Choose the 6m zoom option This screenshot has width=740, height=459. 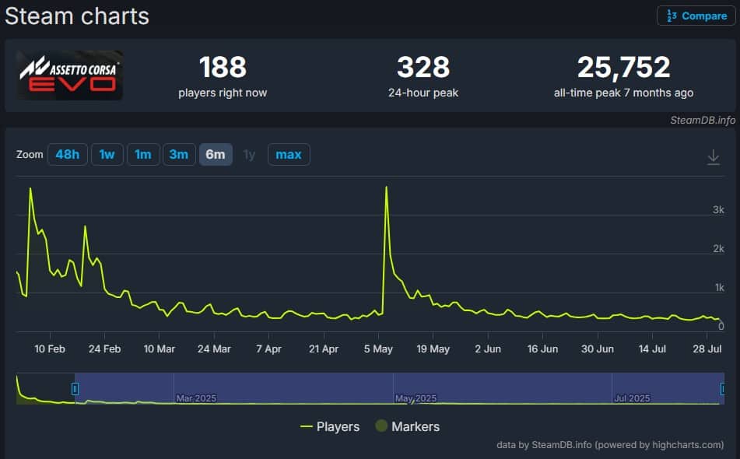(x=216, y=154)
